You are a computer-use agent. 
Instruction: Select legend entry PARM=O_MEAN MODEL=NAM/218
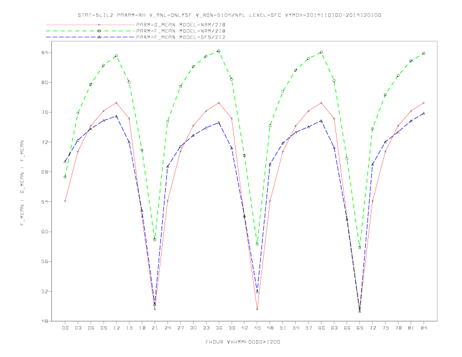click(x=181, y=24)
